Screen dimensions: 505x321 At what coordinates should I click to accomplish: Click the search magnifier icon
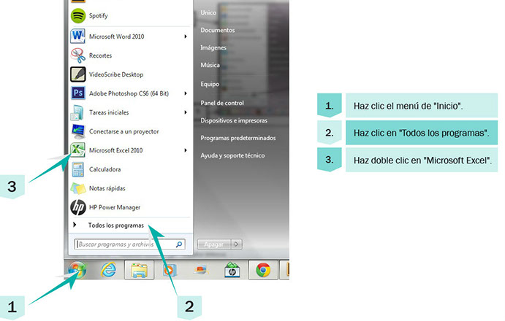click(179, 244)
